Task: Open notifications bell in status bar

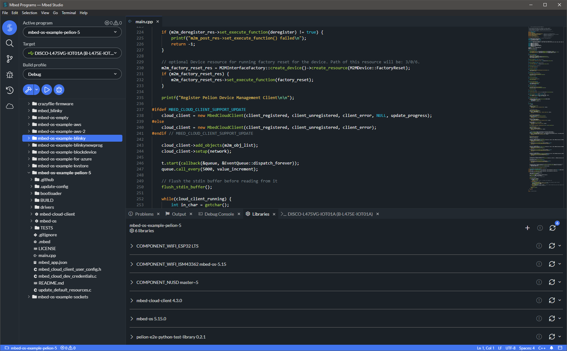Action: click(552, 348)
